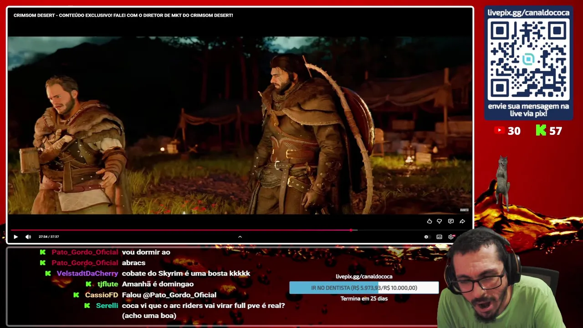Like the video with the thumbs-up icon
Viewport: 583px width, 328px height.
pyautogui.click(x=430, y=221)
